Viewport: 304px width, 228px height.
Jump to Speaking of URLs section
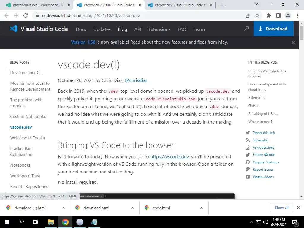tap(263, 114)
